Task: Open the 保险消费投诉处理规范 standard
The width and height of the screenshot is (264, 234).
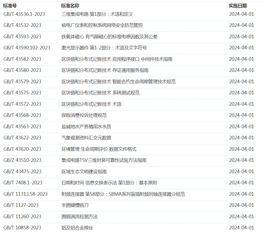Action: 84,115
